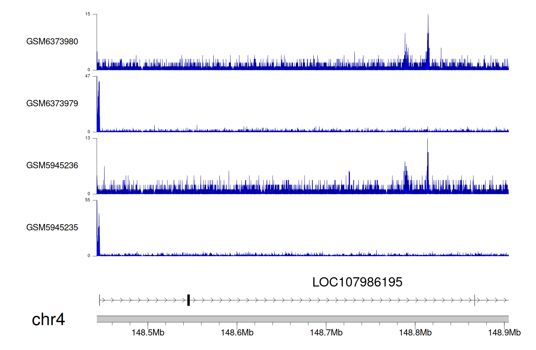Click the LOC107986195 gene label
536x350 pixels.
pyautogui.click(x=357, y=282)
